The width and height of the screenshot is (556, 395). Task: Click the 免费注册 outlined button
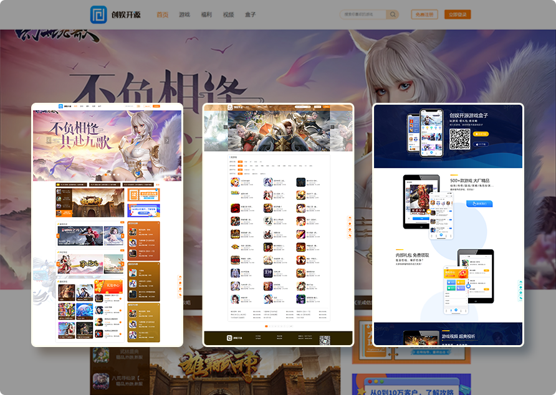(x=424, y=14)
